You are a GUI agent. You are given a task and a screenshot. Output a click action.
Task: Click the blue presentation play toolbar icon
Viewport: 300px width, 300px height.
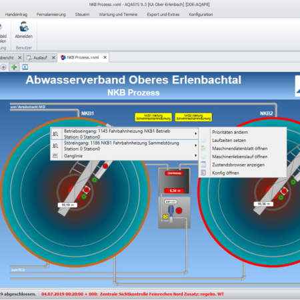(25, 67)
